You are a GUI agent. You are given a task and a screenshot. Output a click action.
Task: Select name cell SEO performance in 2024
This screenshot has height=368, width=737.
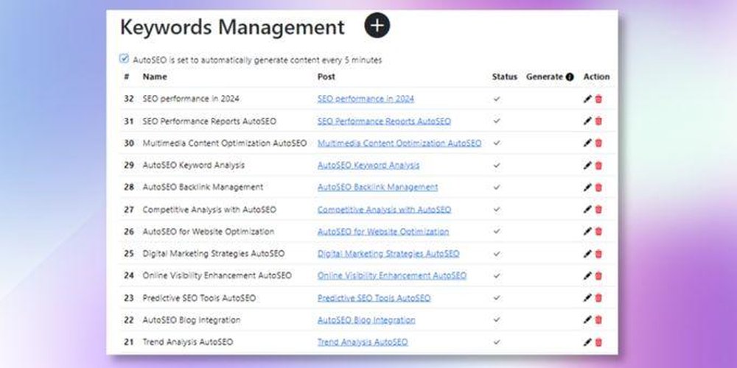pos(191,99)
